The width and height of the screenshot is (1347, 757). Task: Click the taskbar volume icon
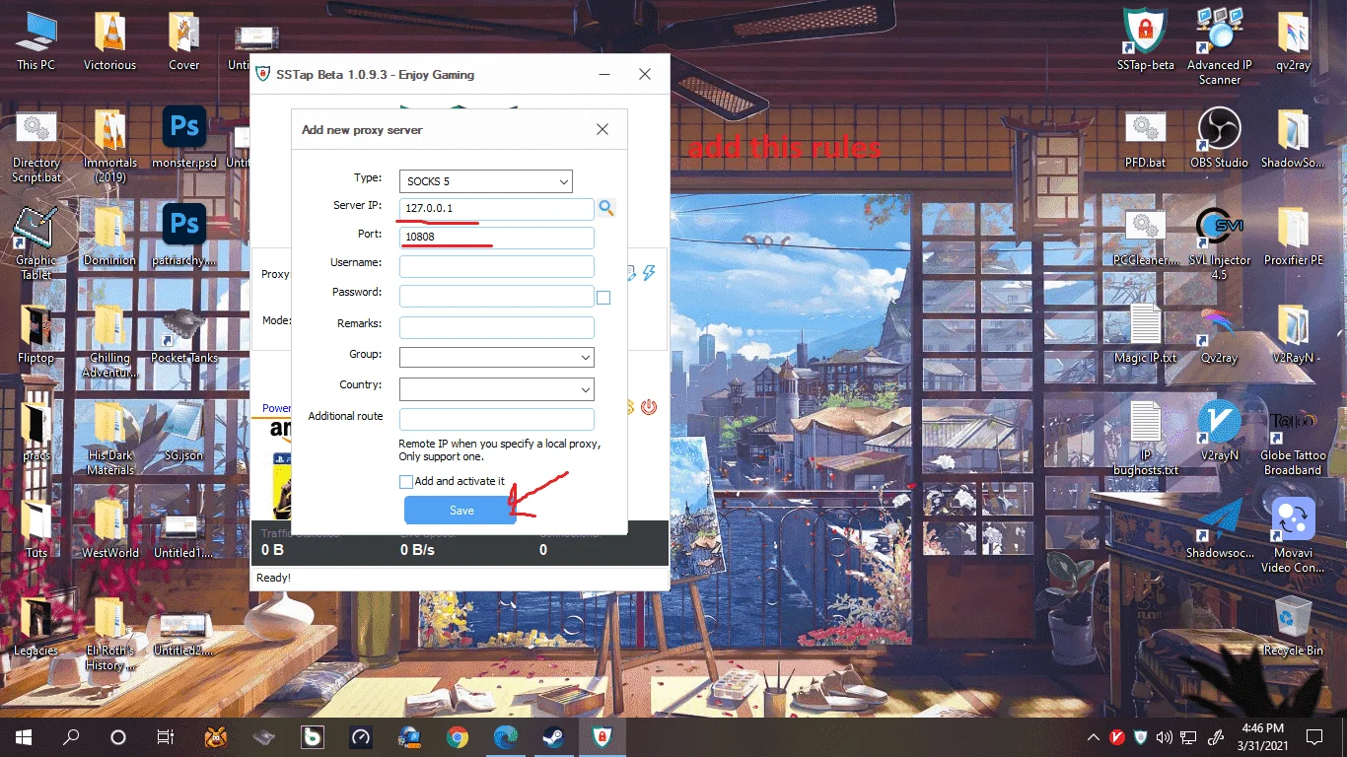pos(1166,737)
